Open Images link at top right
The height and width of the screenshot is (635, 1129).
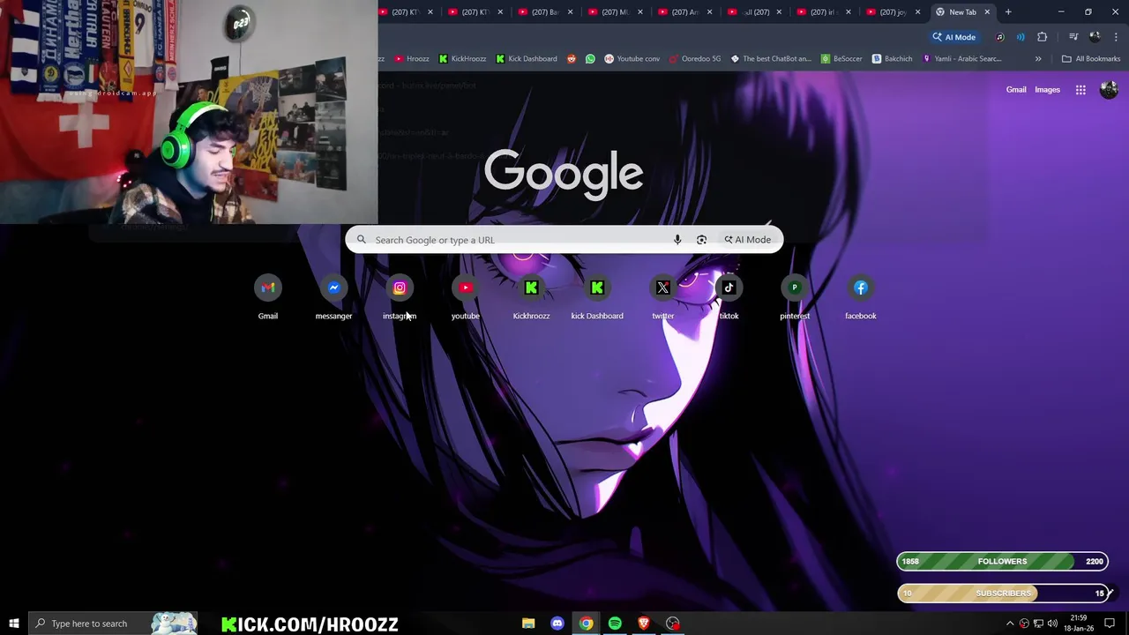1047,90
